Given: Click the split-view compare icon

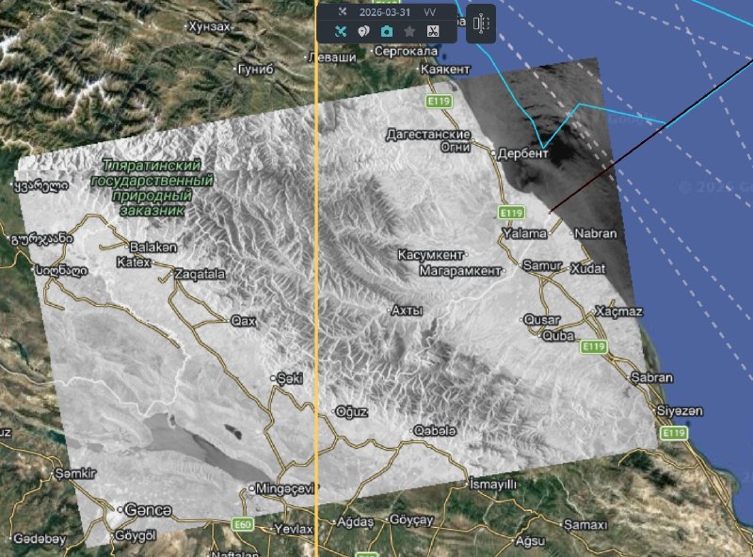Looking at the screenshot, I should pos(481,24).
